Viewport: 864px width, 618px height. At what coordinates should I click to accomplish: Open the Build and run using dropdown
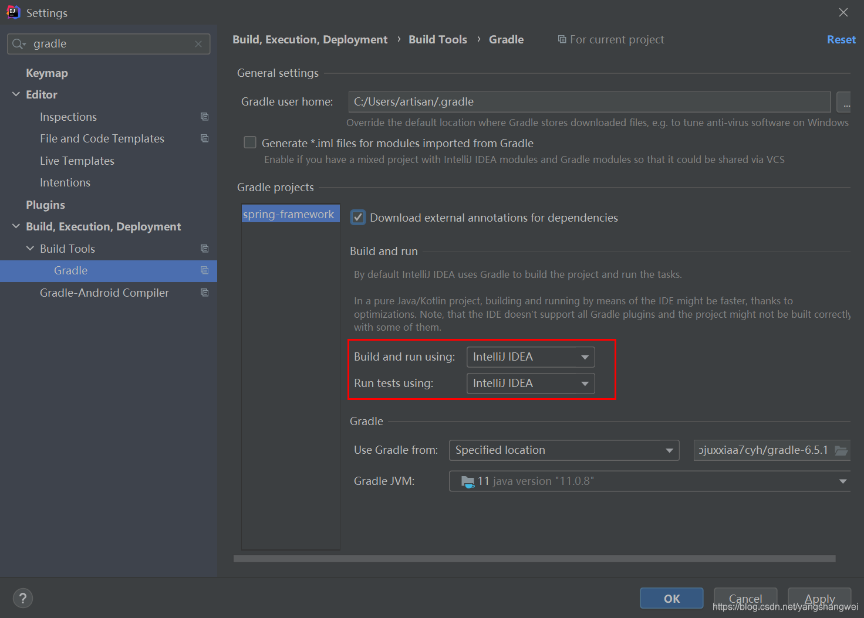531,357
